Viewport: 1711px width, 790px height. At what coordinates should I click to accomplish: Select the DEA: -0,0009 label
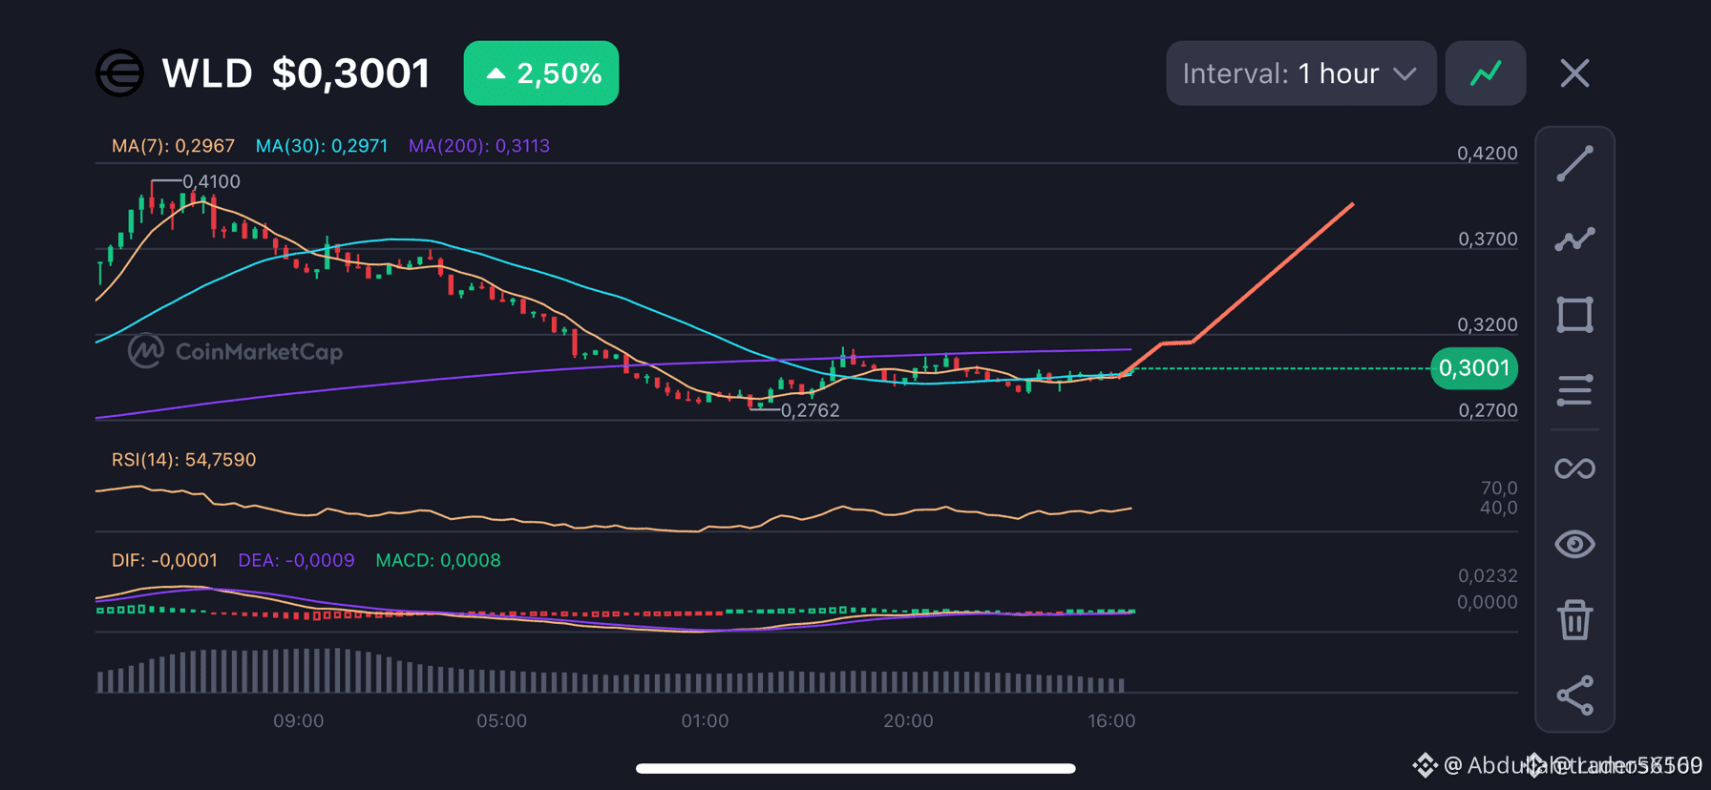296,560
